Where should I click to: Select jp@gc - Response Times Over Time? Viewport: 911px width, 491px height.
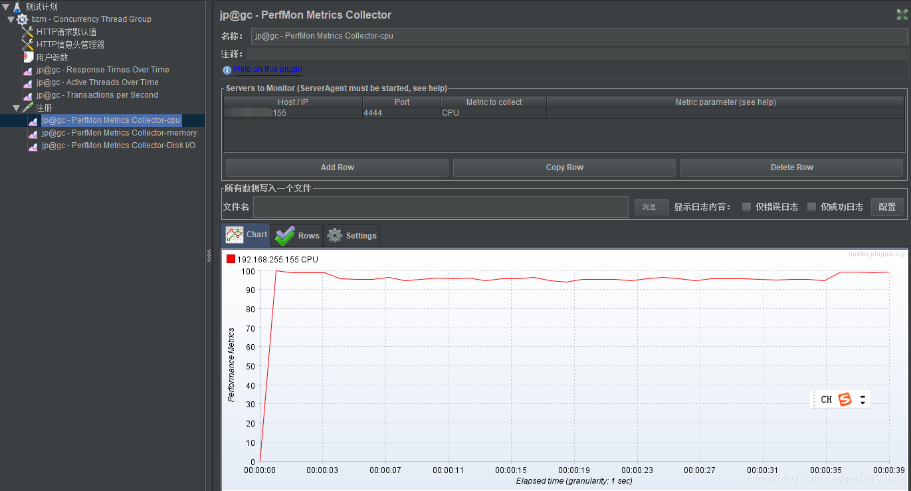pos(103,70)
